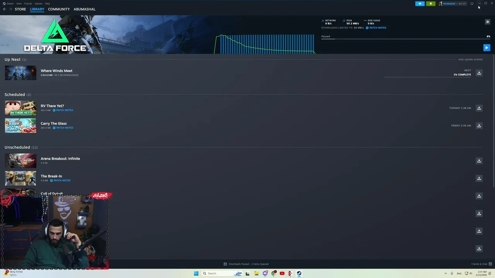495x278 pixels.
Task: Open the Games menu
Action: pos(38,3)
